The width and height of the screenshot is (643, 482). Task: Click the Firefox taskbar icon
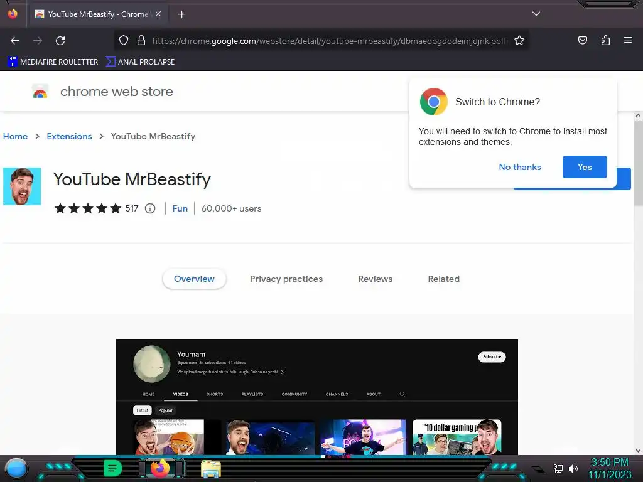pyautogui.click(x=160, y=468)
